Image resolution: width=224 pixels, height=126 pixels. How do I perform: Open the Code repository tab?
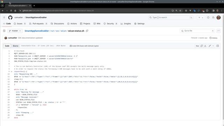(x=7, y=23)
